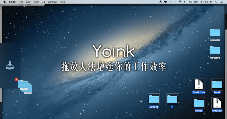Open the File menu
This screenshot has height=119, width=227.
[x=21, y=2]
